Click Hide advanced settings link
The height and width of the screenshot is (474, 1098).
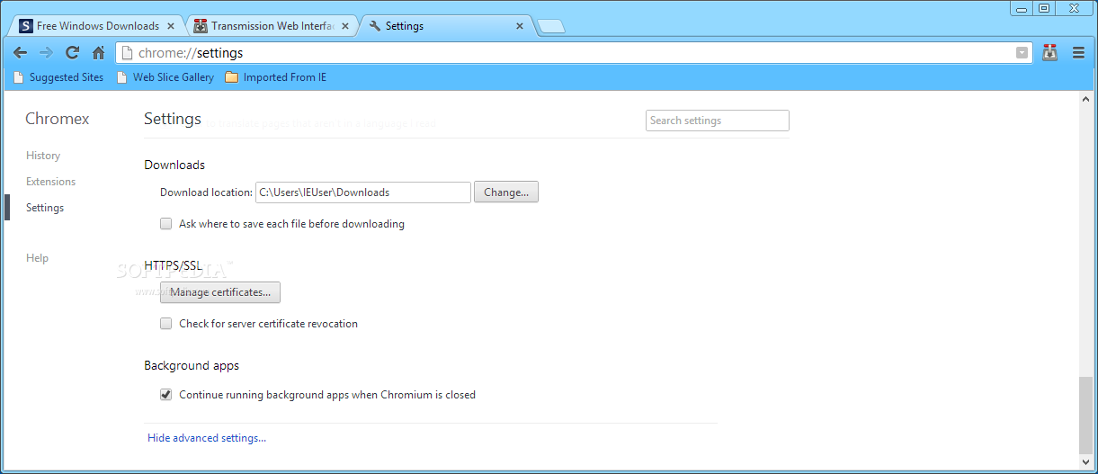(207, 438)
